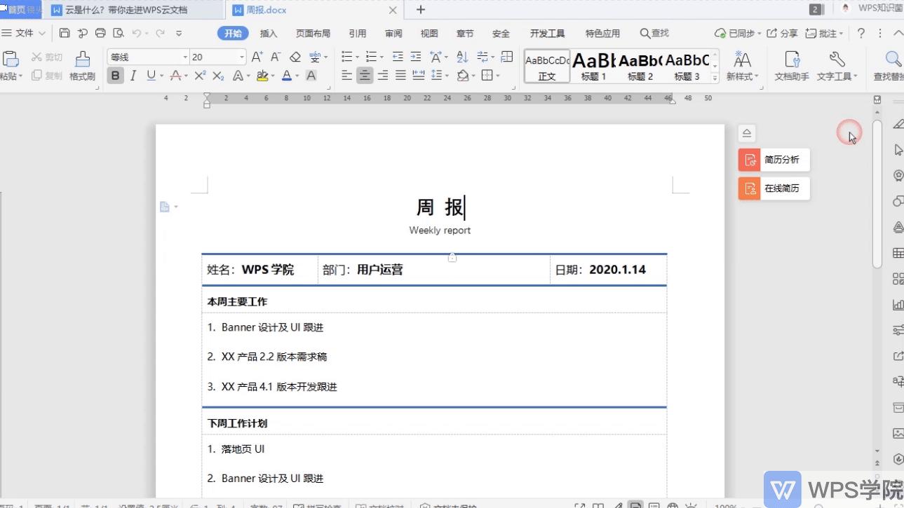904x508 pixels.
Task: Enable justify alignment
Action: click(401, 75)
